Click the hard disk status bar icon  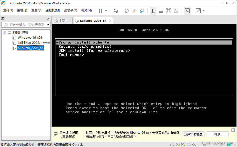pos(172,145)
